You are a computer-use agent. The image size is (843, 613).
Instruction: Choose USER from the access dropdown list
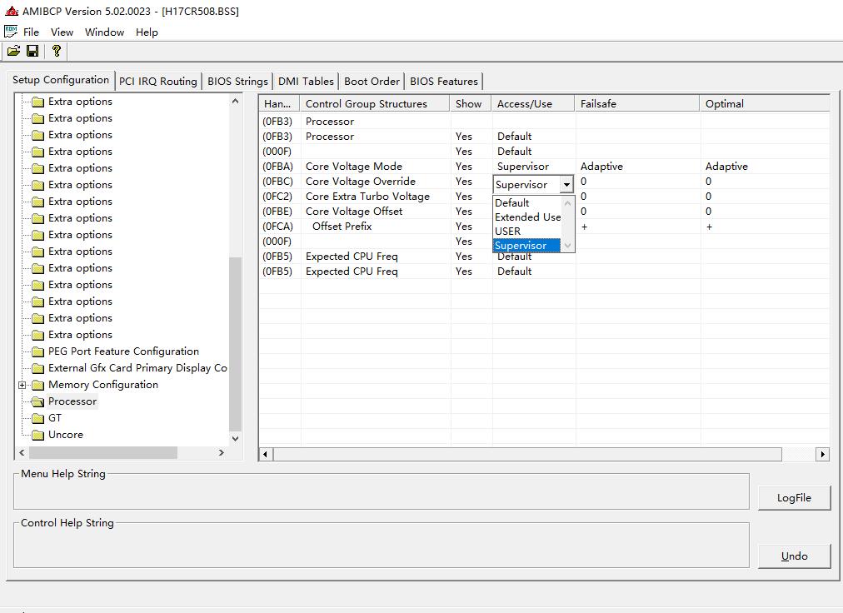[507, 232]
